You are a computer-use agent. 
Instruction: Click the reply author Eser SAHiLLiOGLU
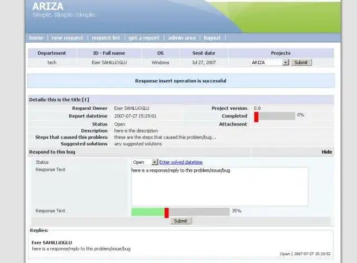pos(52,242)
